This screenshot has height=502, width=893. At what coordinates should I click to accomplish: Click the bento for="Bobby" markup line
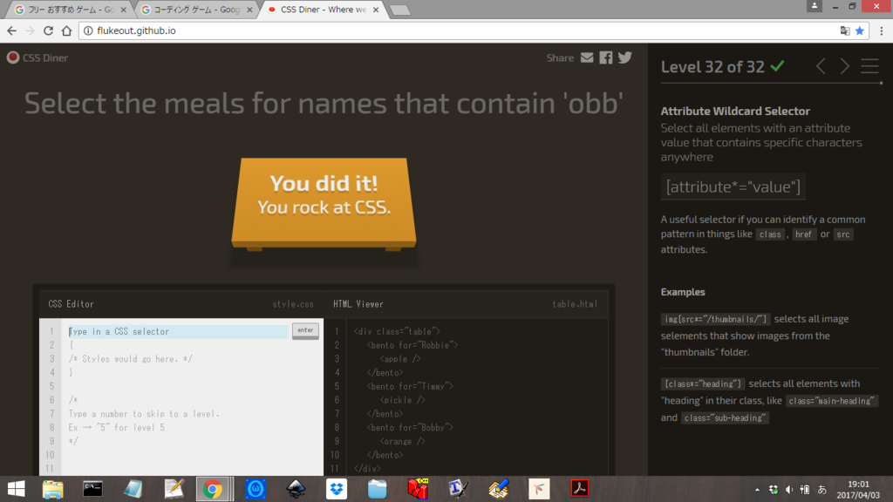click(410, 427)
